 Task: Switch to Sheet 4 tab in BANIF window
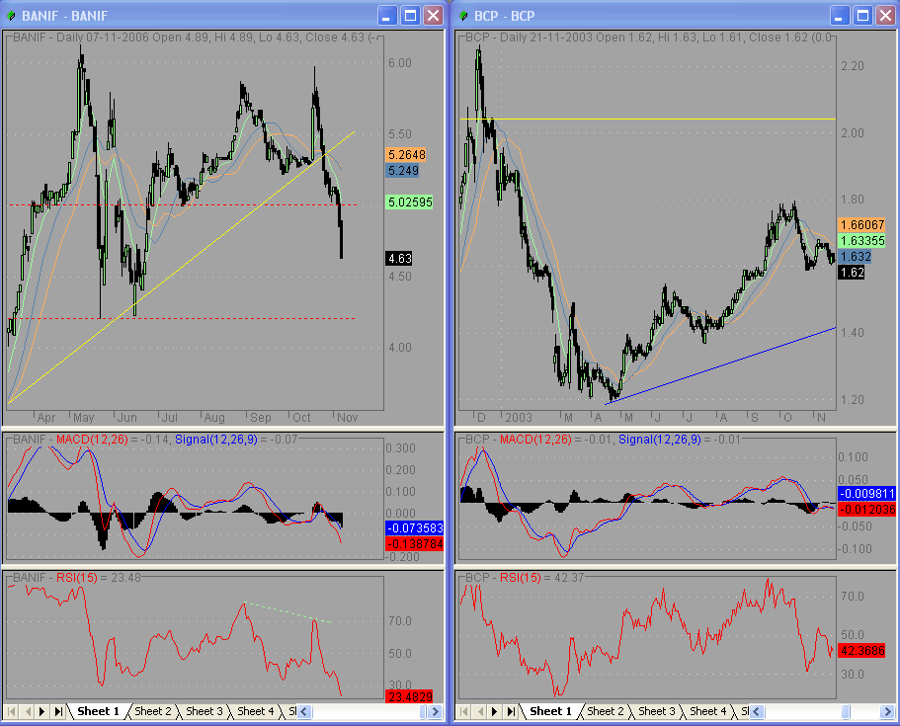255,711
